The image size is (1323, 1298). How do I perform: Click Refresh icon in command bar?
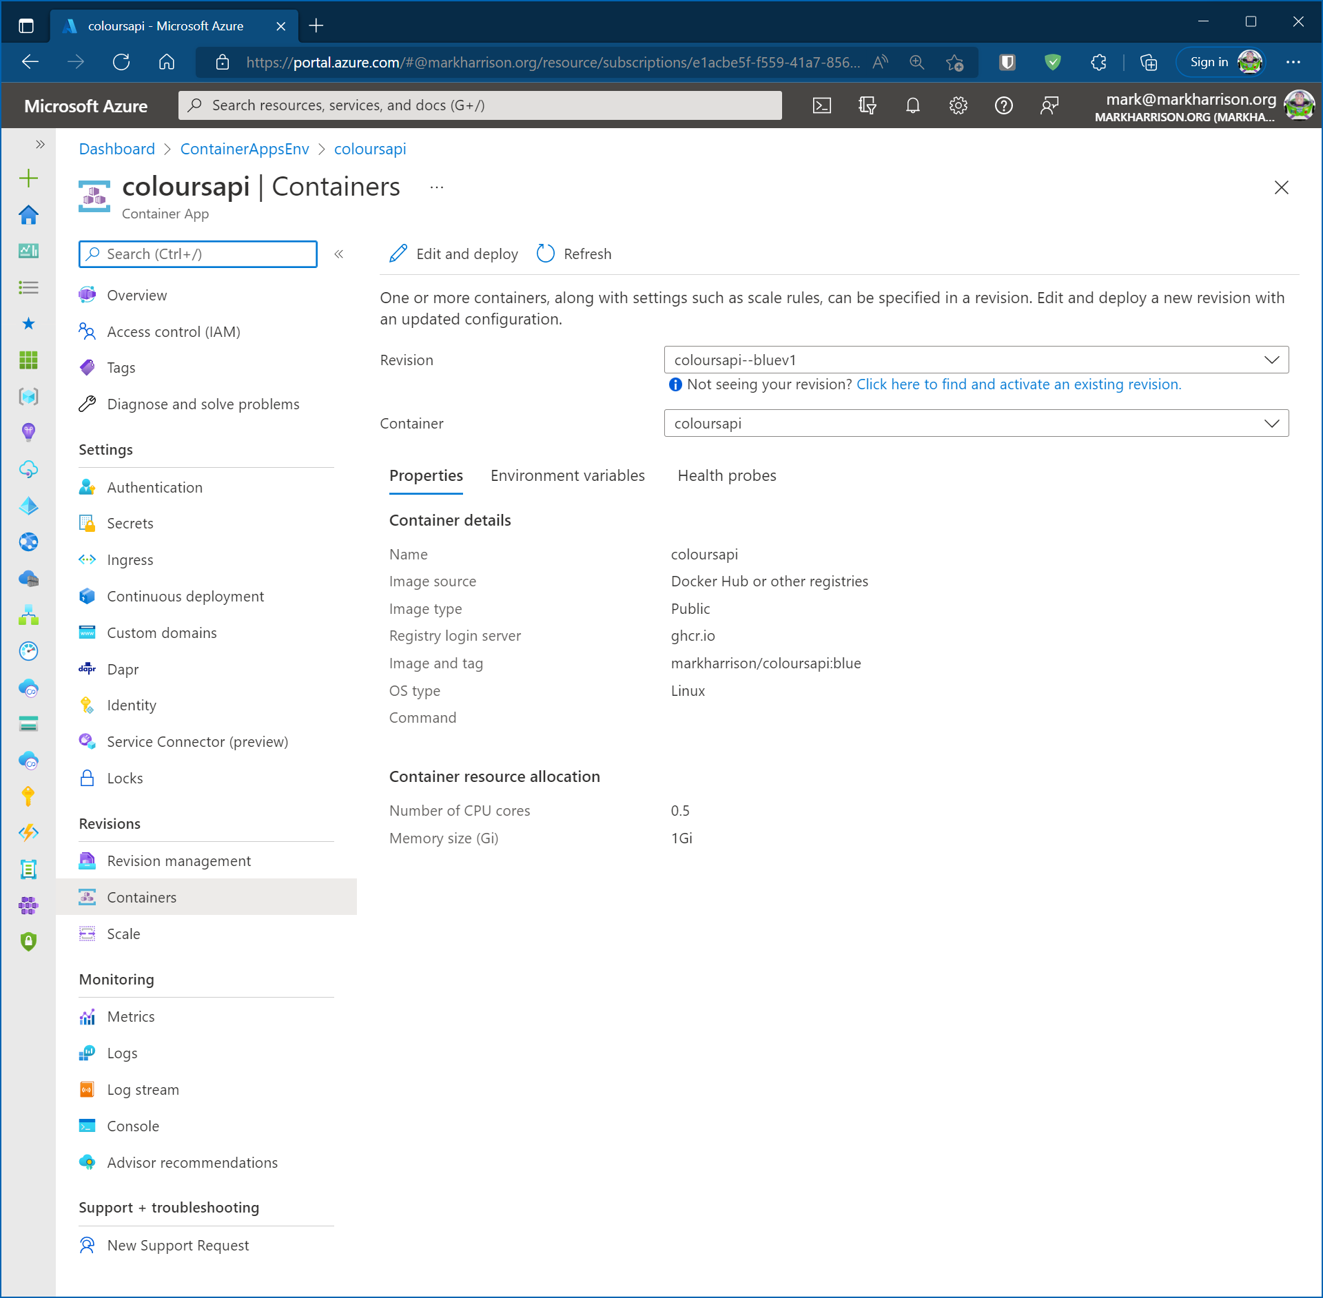click(x=546, y=254)
